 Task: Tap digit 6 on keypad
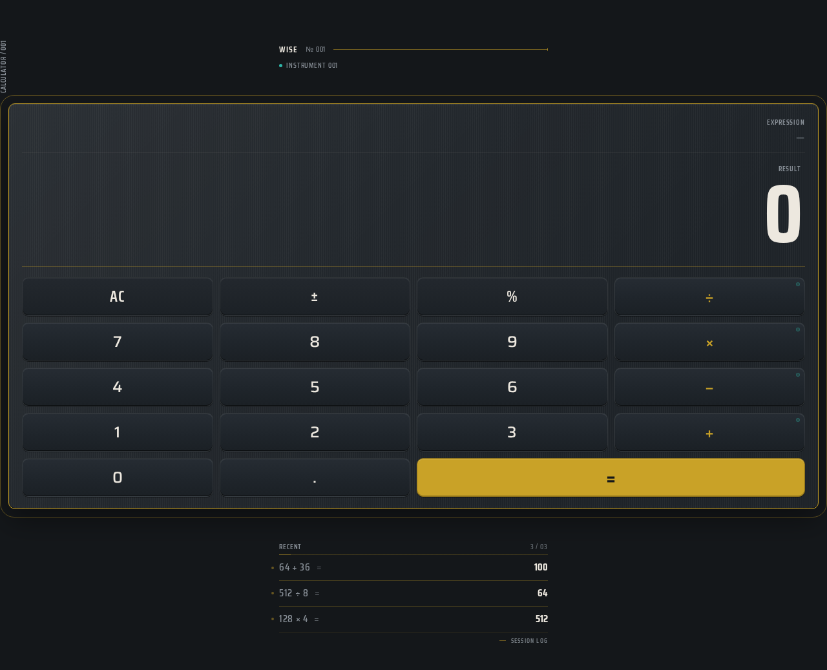pyautogui.click(x=512, y=387)
